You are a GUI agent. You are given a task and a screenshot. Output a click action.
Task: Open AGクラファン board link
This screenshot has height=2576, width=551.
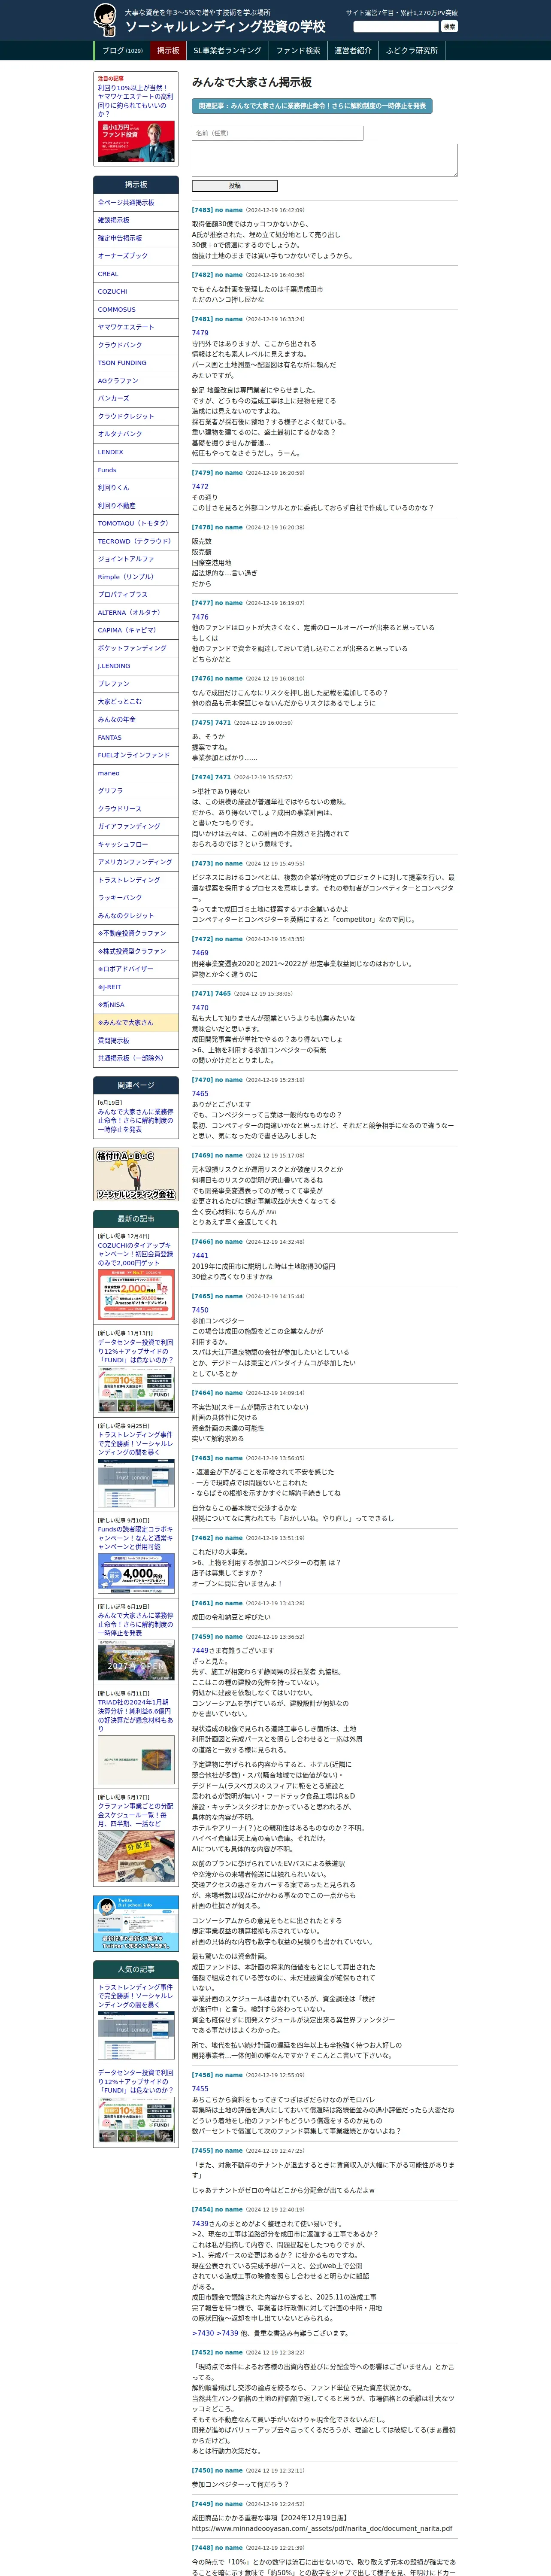pyautogui.click(x=136, y=381)
